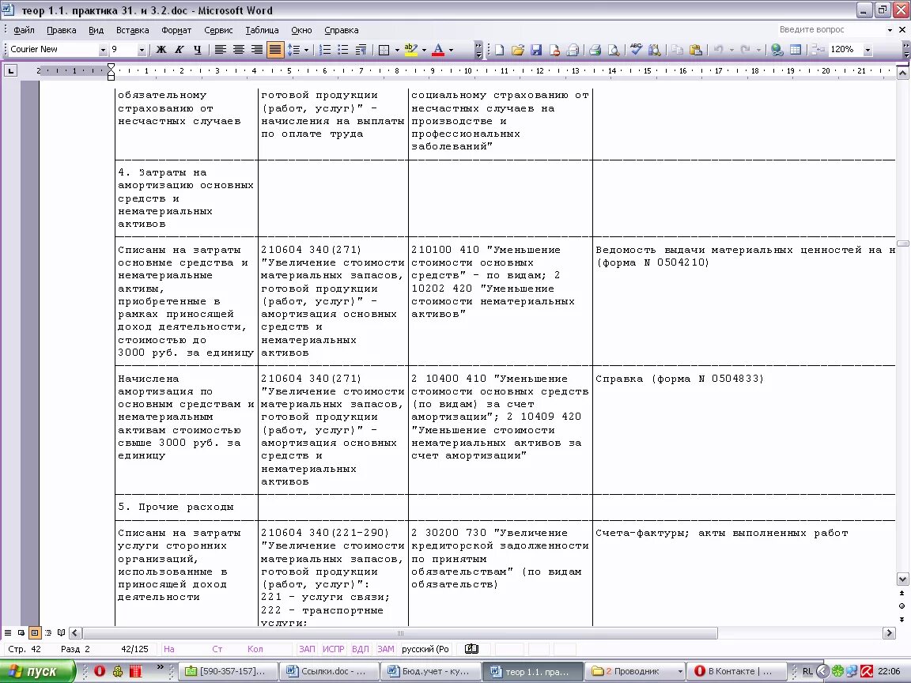The image size is (911, 683).
Task: Toggle italic formatting (К)
Action: coord(180,50)
